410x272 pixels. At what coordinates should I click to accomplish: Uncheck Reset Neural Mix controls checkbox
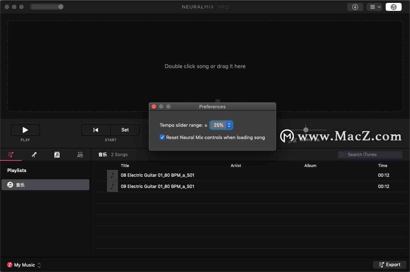pos(162,137)
